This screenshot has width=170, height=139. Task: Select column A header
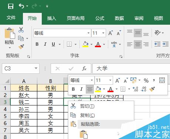(24, 81)
